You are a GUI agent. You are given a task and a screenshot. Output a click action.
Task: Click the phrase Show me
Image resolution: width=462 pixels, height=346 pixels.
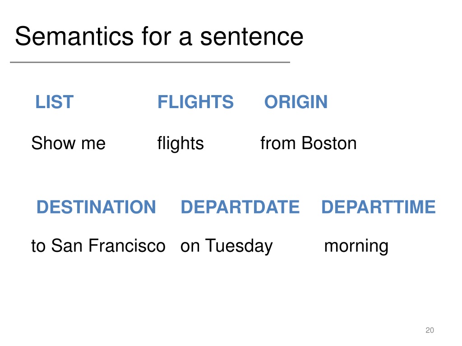[x=69, y=143]
